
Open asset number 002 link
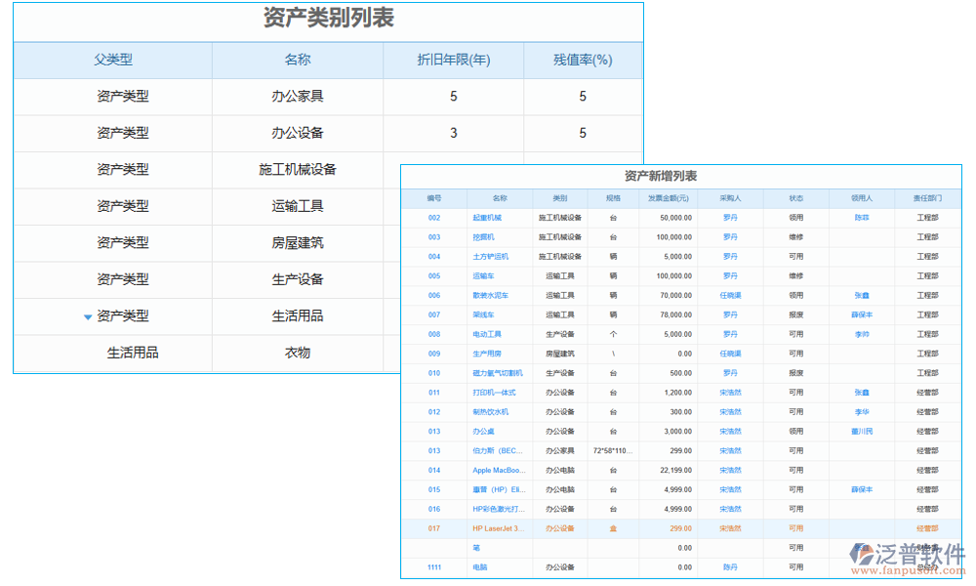(x=434, y=218)
